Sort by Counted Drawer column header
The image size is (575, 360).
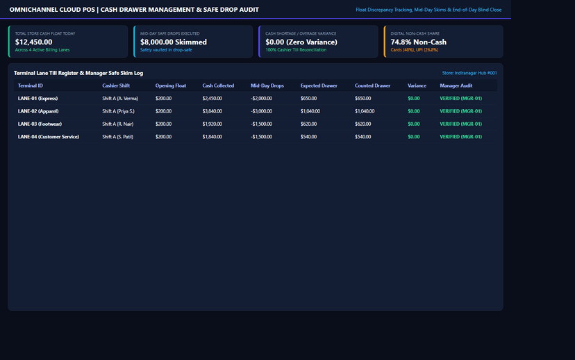click(372, 85)
